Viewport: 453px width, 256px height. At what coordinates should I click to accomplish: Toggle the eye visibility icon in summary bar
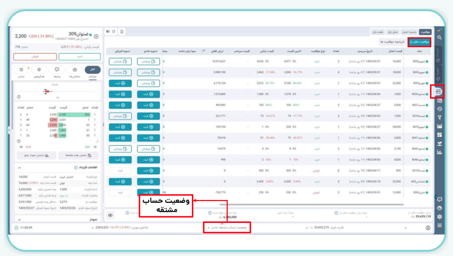pos(111,215)
